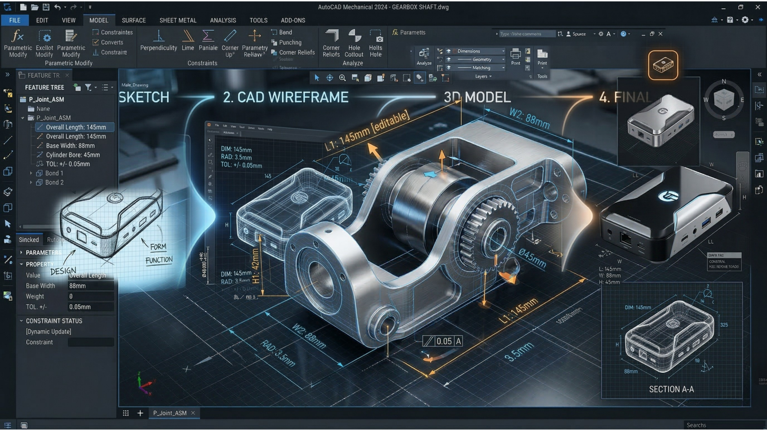Enable the Converts checkbox in the ribbon

pyautogui.click(x=96, y=42)
